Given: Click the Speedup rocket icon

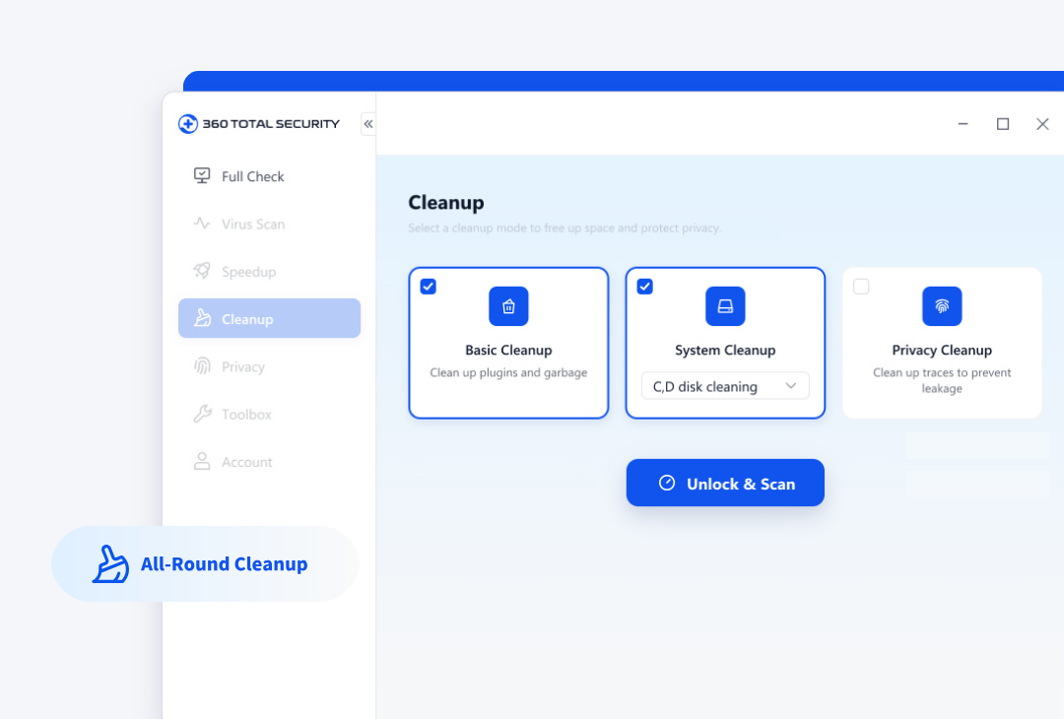Looking at the screenshot, I should [202, 271].
